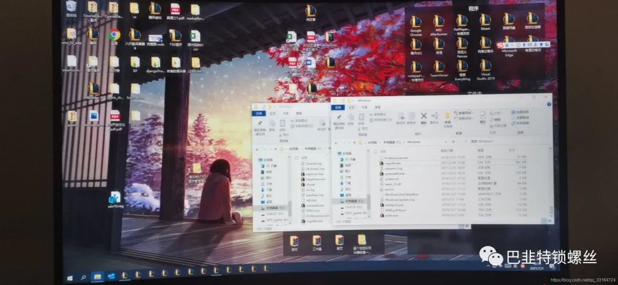Select the djangoPro folder on the desktop
This screenshot has height=285, width=618.
156,65
